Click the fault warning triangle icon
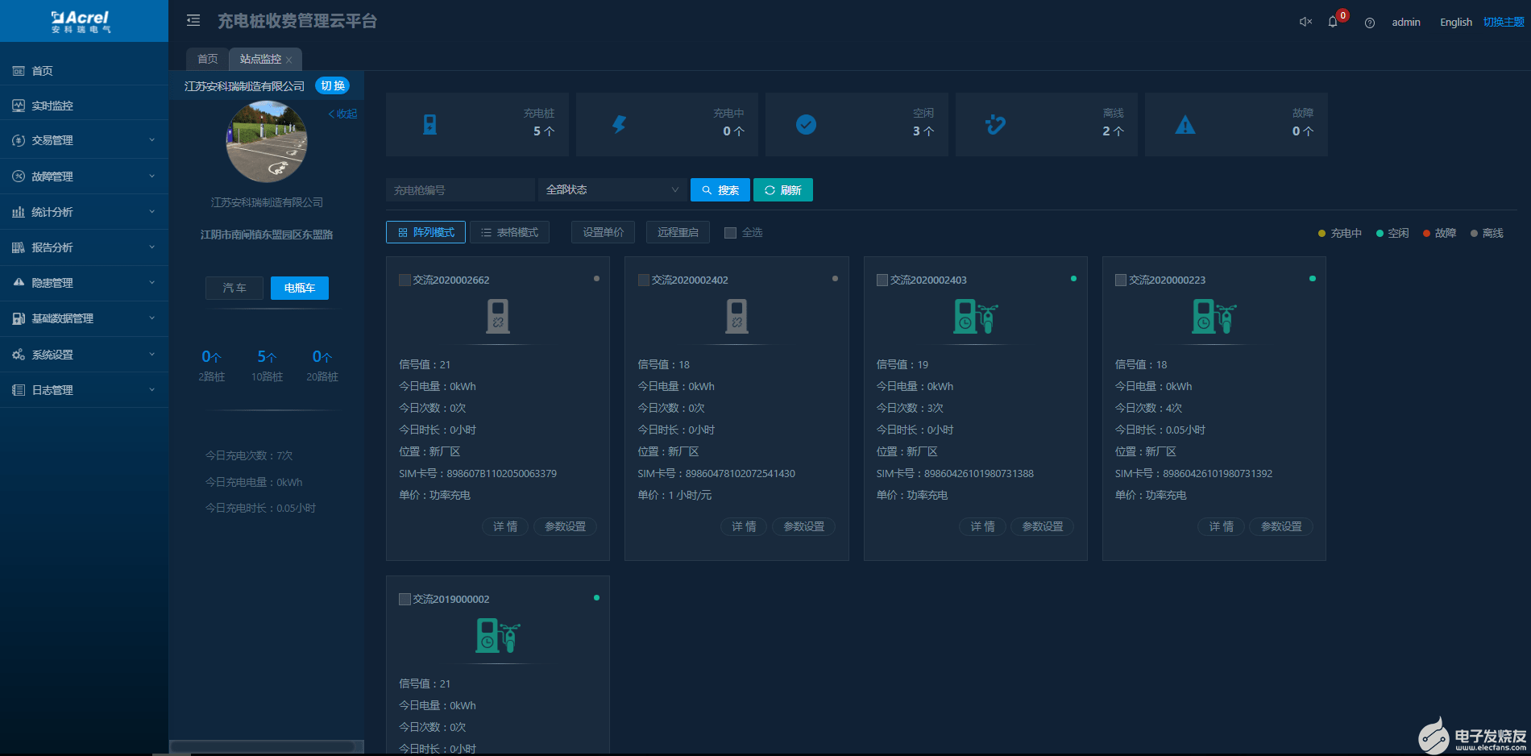Image resolution: width=1531 pixels, height=756 pixels. 1185,125
